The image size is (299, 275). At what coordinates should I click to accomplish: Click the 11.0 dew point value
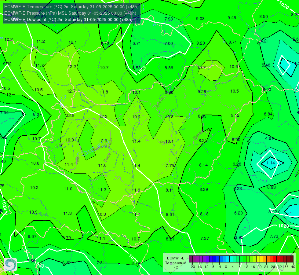pyautogui.click(x=68, y=189)
